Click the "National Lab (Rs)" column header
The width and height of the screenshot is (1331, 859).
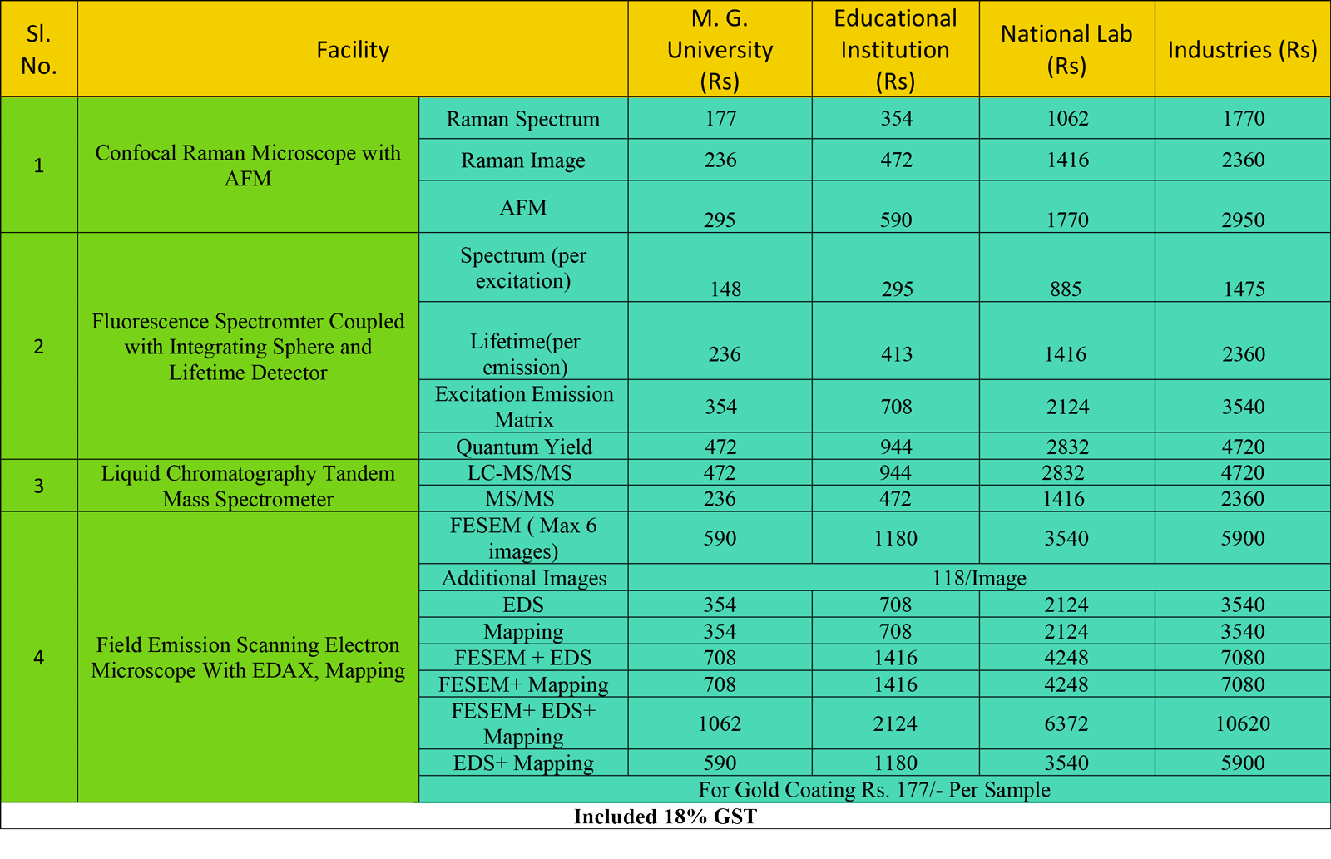(1067, 49)
